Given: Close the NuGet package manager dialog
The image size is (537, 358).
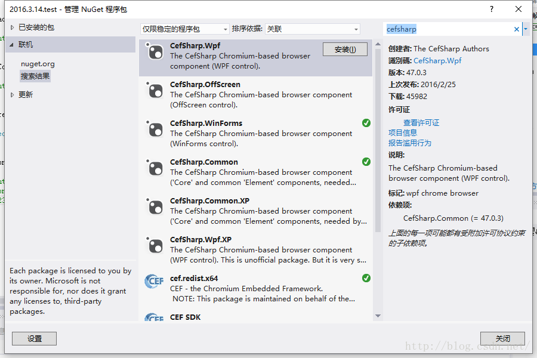Looking at the screenshot, I should pyautogui.click(x=519, y=10).
